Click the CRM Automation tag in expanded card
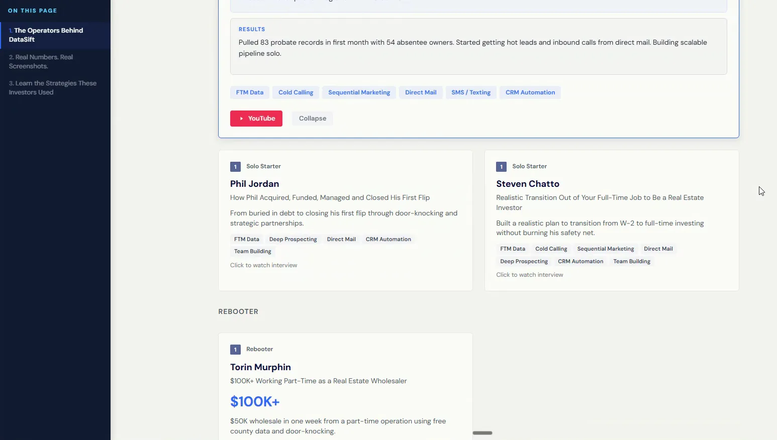Viewport: 777px width, 440px height. 530,92
